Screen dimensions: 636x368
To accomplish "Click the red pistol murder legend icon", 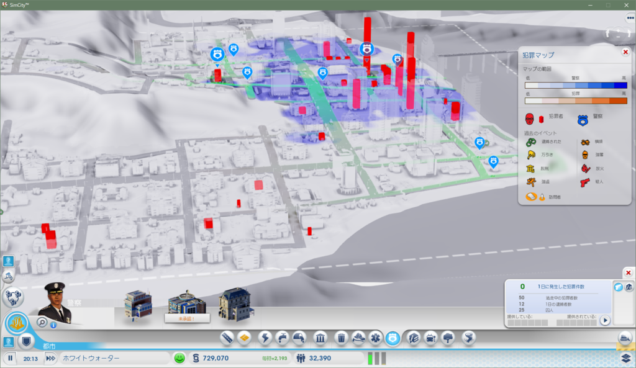I will [x=585, y=182].
